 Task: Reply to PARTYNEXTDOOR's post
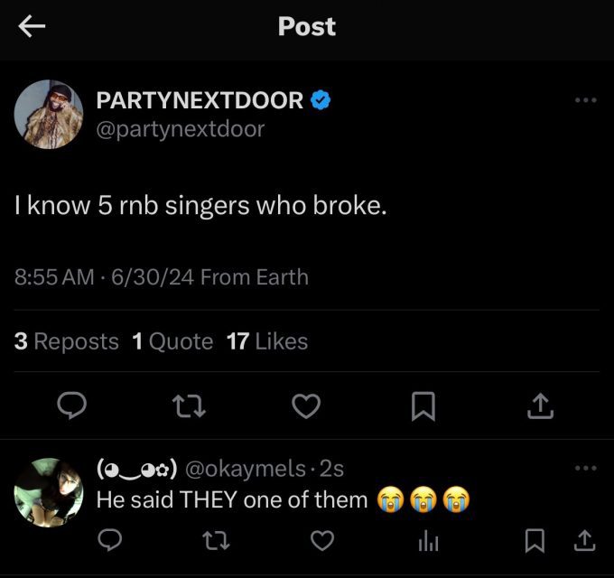[x=71, y=406]
